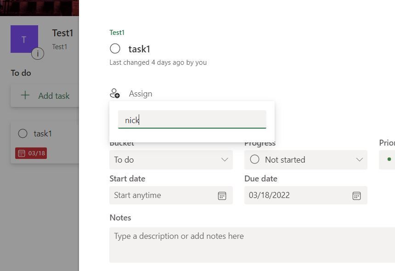
Task: Click the Not started progress circle
Action: [255, 159]
